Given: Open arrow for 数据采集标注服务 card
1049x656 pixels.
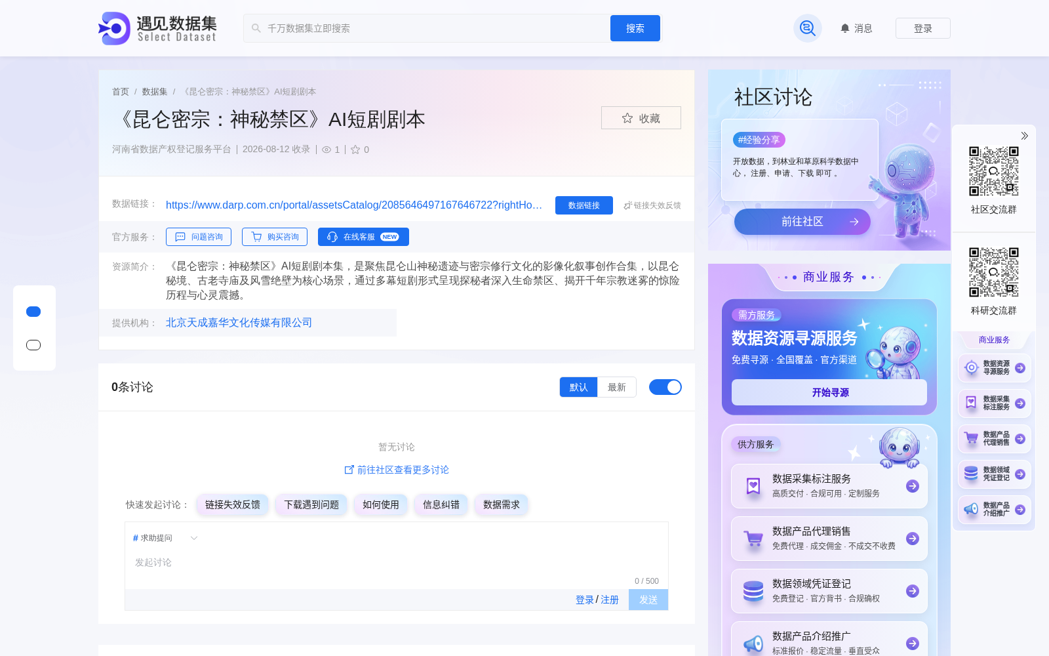Looking at the screenshot, I should 913,486.
